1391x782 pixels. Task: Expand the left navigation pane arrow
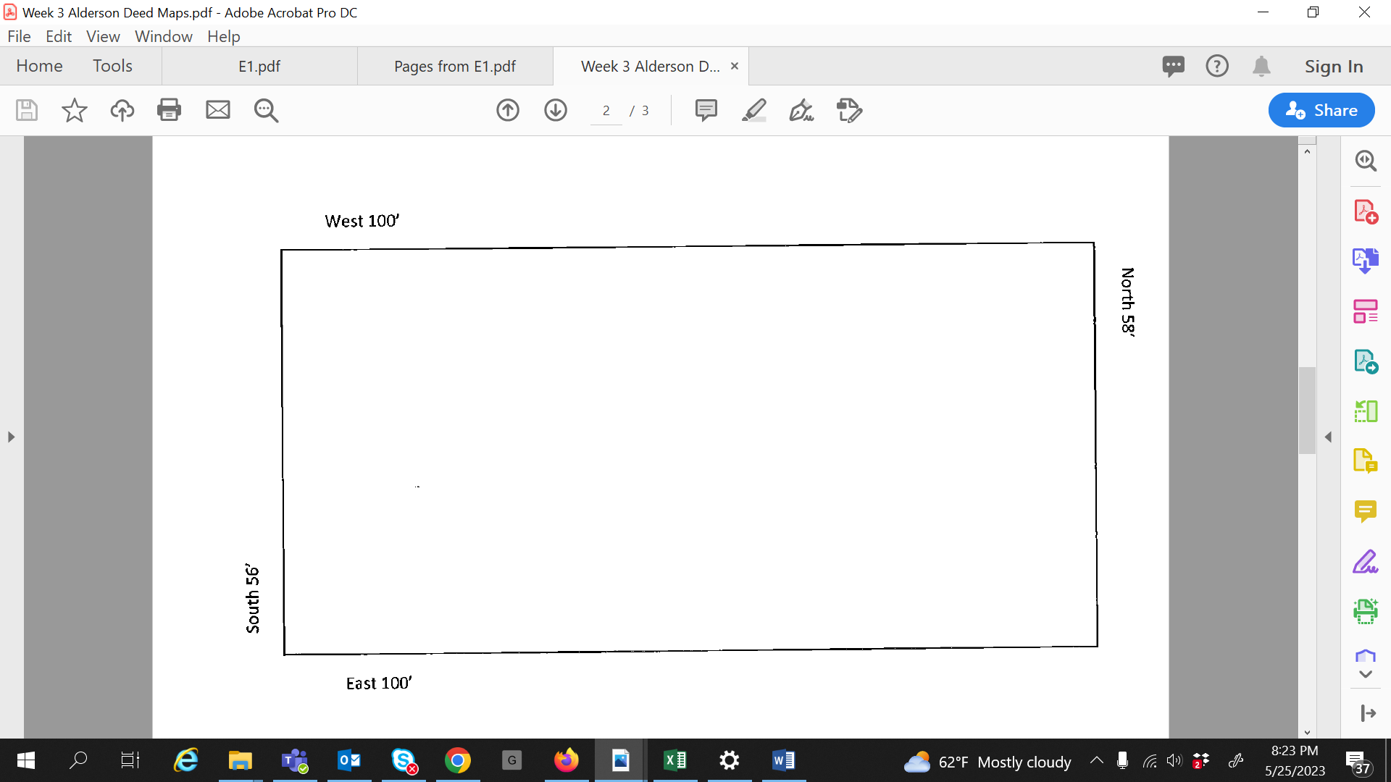11,437
